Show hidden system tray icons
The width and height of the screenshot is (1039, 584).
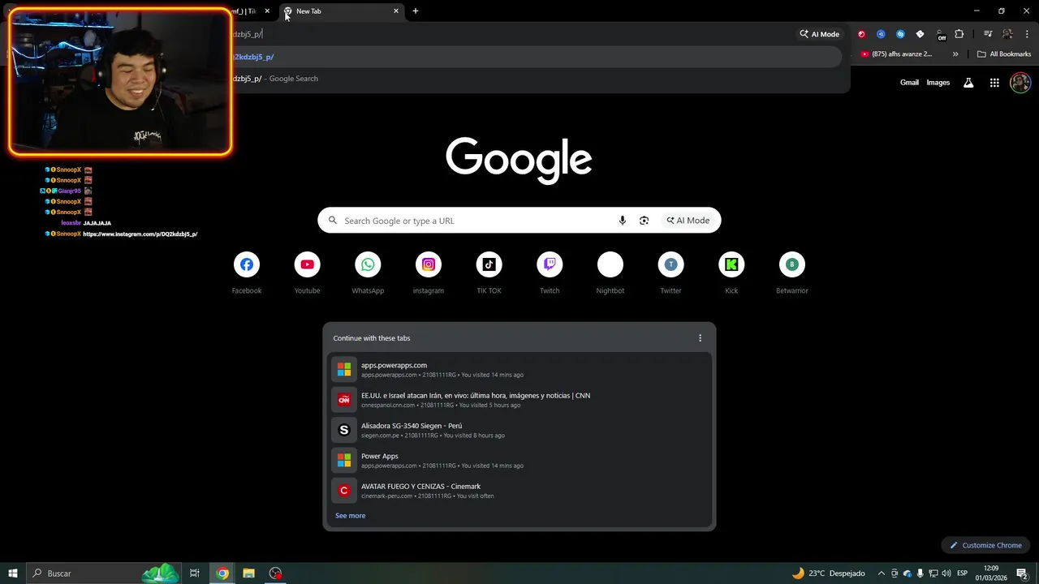(882, 573)
